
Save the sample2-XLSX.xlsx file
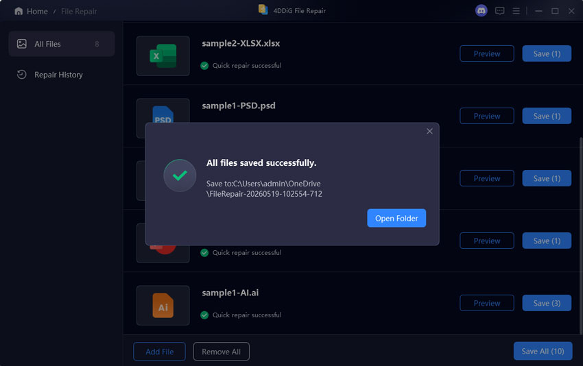pyautogui.click(x=547, y=53)
